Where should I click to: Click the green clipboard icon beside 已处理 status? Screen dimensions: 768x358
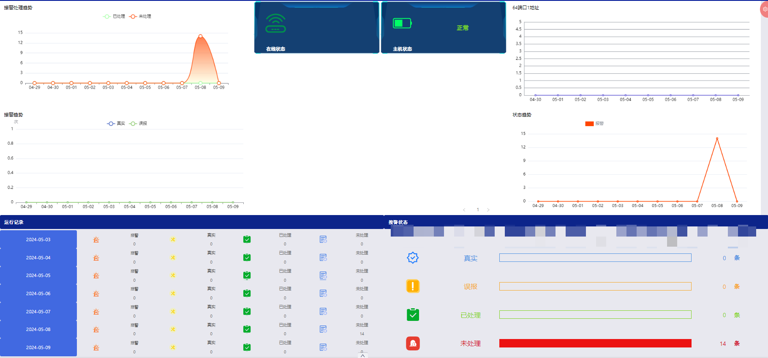(x=413, y=315)
